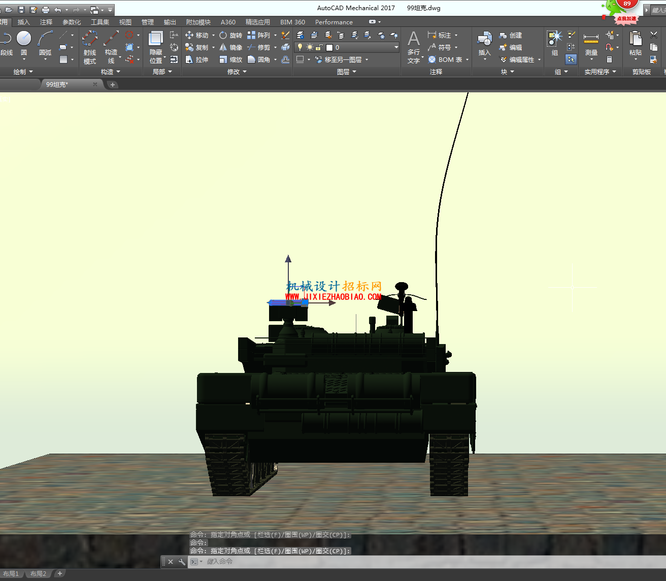Screen dimensions: 666x581
Task: Click the Fillet (圆角) tool
Action: point(259,59)
